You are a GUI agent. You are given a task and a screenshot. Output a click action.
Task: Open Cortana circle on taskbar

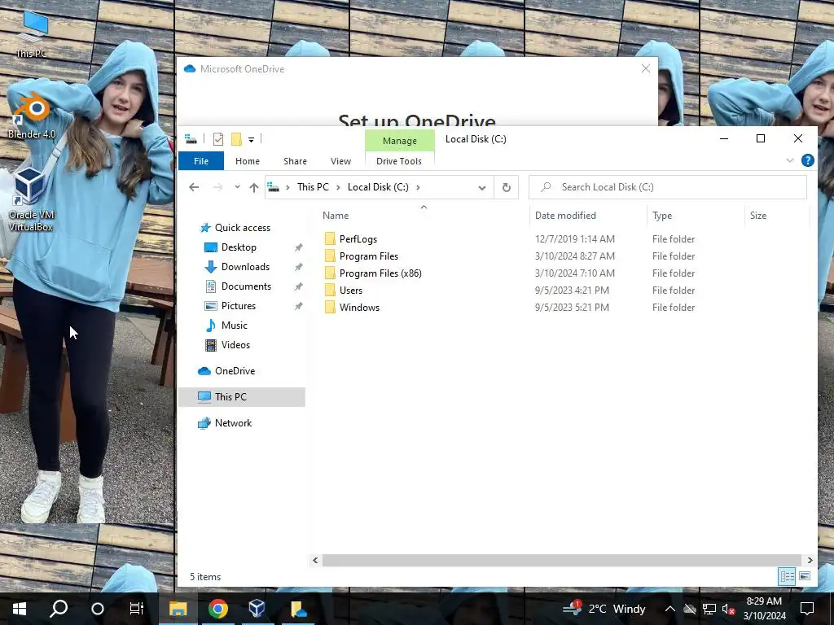(x=98, y=609)
